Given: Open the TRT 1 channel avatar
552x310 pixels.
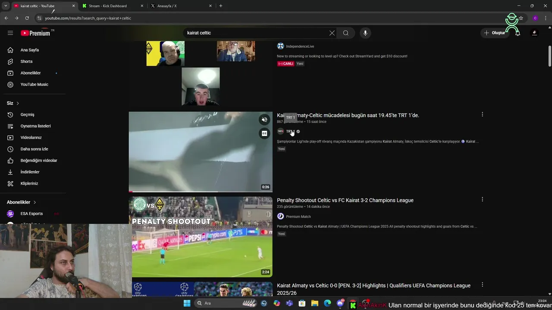Looking at the screenshot, I should click(280, 131).
